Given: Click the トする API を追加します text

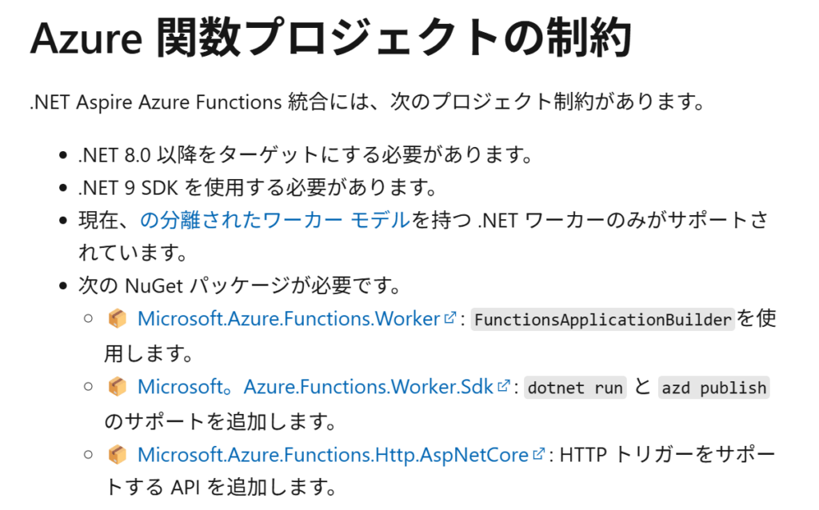Looking at the screenshot, I should coord(221,488).
